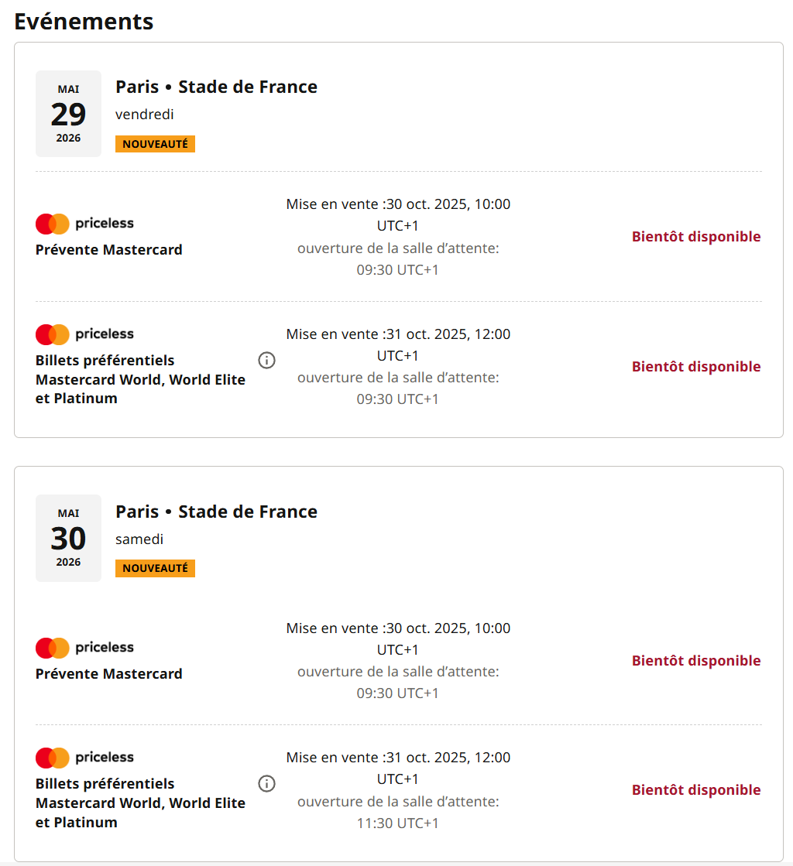
Task: Click Bientôt disponible for May 30 preferential tickets
Action: [696, 790]
